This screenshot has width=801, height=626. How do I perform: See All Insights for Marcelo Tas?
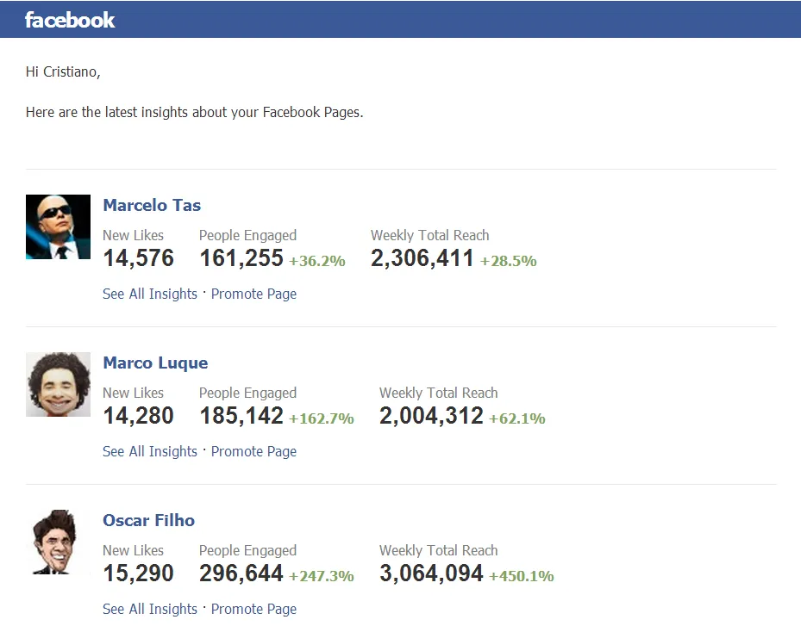pos(150,294)
